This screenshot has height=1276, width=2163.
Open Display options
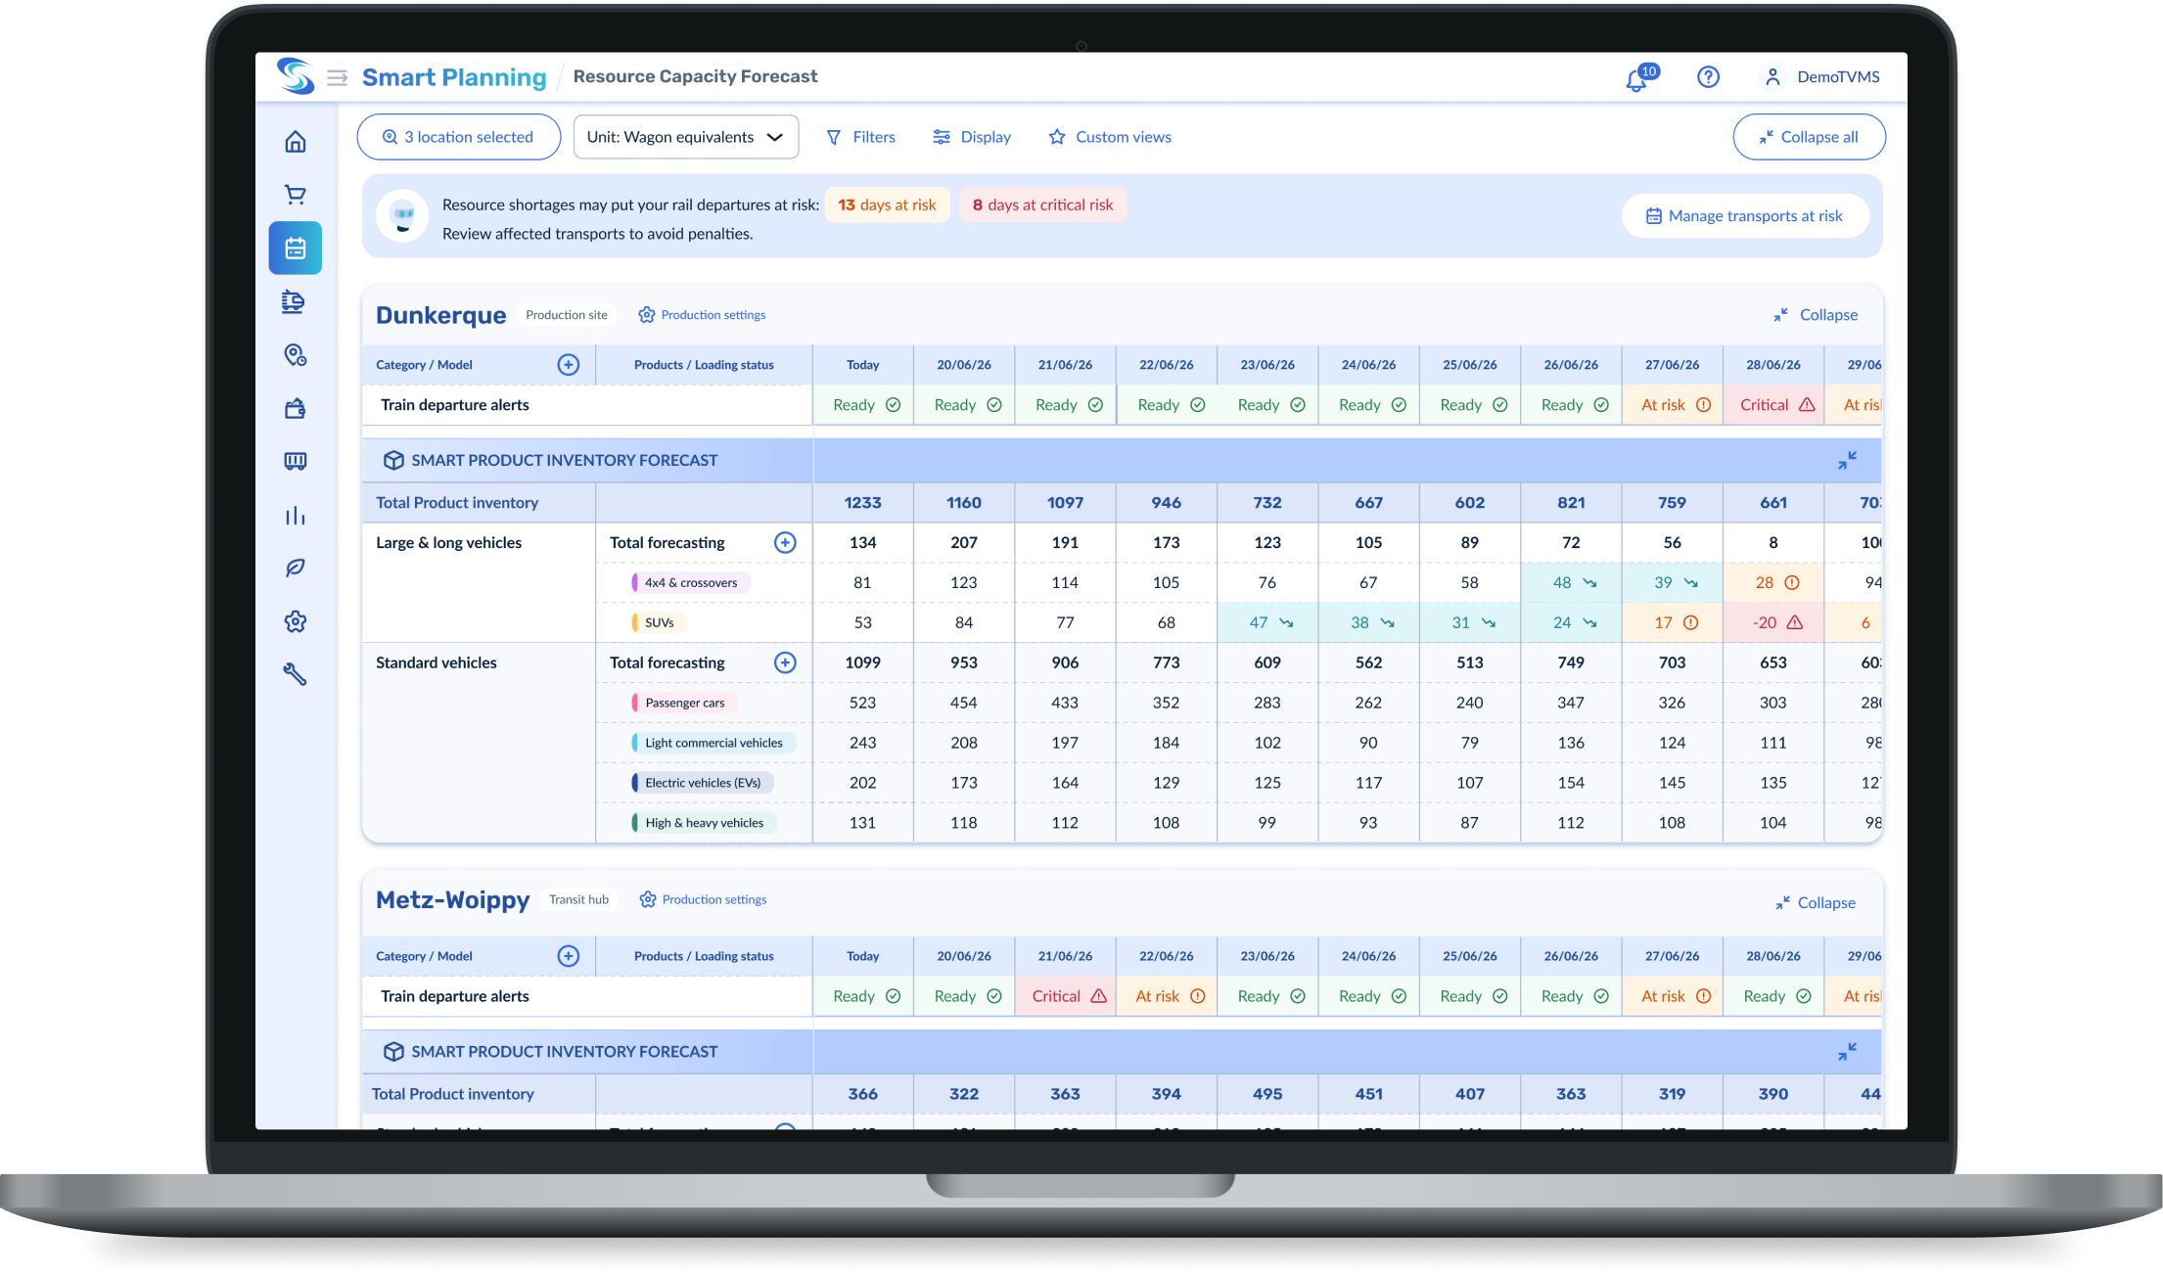pyautogui.click(x=972, y=137)
